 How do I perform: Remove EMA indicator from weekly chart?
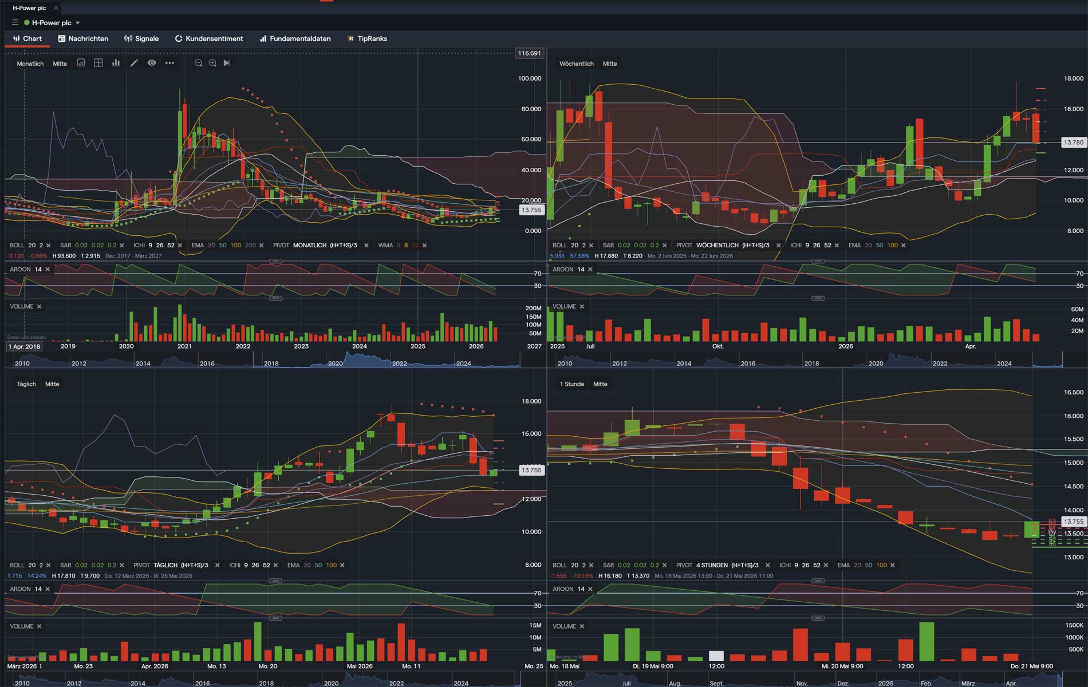click(904, 246)
